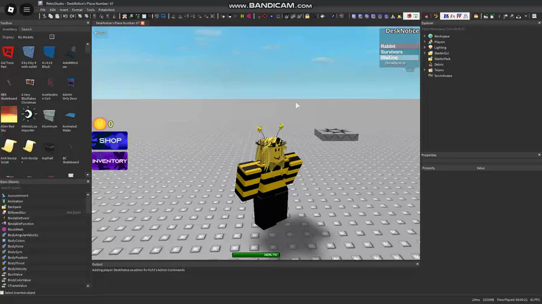This screenshot has height=304, width=542.
Task: Close the Toolbox panel
Action: 88,23
